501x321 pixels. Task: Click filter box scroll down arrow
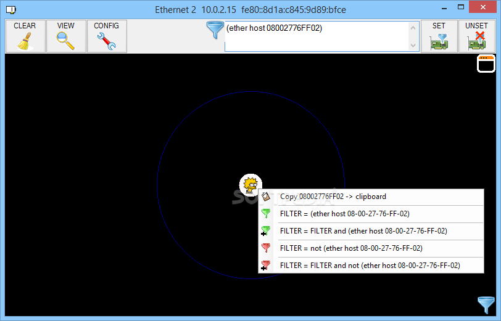pyautogui.click(x=413, y=46)
